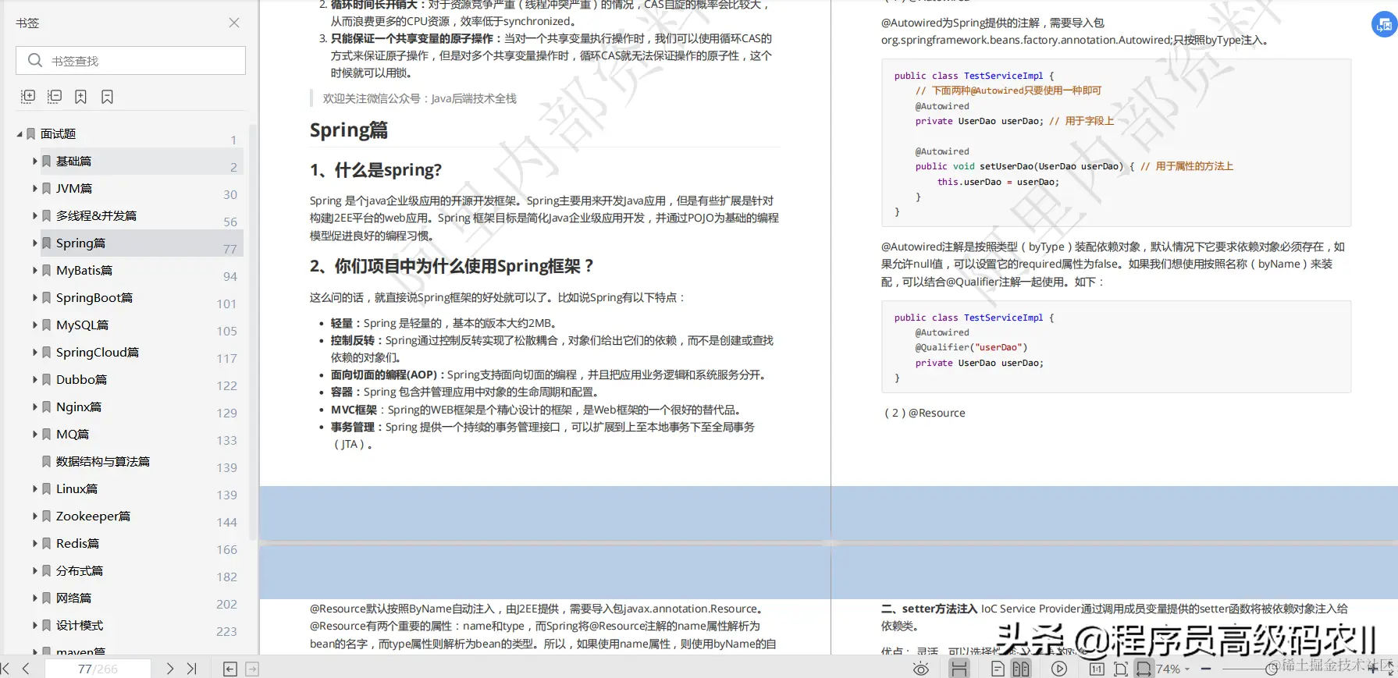
Task: Select the 面试题 bookmark
Action: click(58, 134)
